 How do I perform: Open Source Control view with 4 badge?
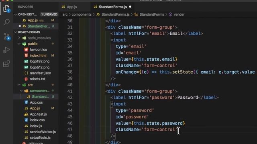click(x=7, y=36)
